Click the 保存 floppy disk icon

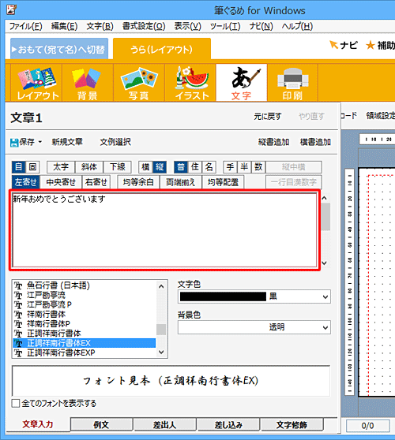[x=14, y=143]
